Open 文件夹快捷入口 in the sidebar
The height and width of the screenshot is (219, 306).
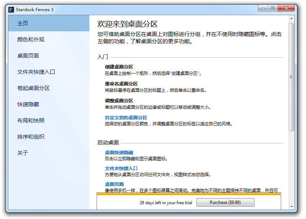coord(36,72)
